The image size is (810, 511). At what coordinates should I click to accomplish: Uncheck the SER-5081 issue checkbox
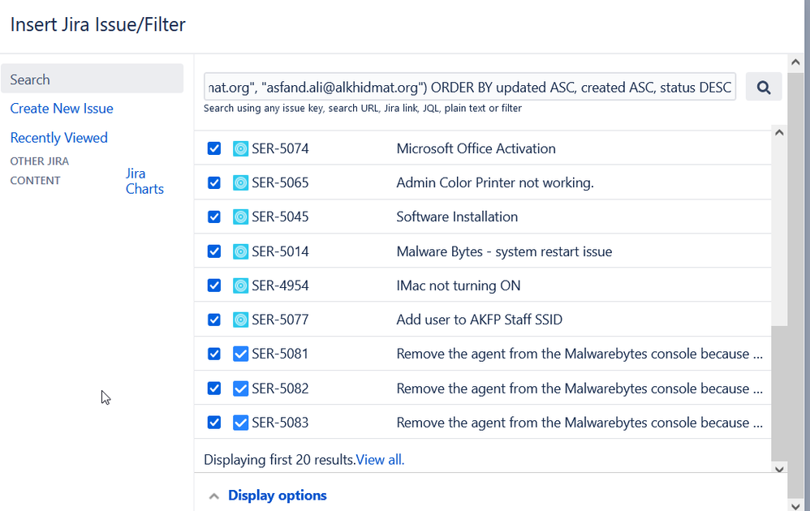(x=214, y=354)
